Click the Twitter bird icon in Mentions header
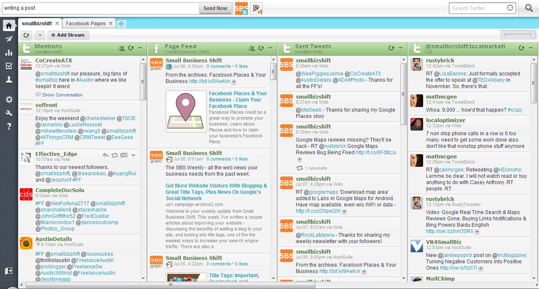This screenshot has height=289, width=539. pos(26,49)
